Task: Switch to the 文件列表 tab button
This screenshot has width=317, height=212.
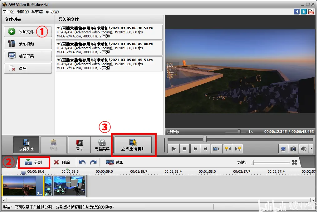Action: pos(26,145)
